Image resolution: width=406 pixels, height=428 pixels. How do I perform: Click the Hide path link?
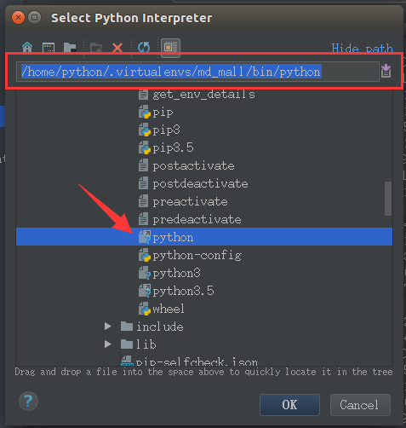362,49
